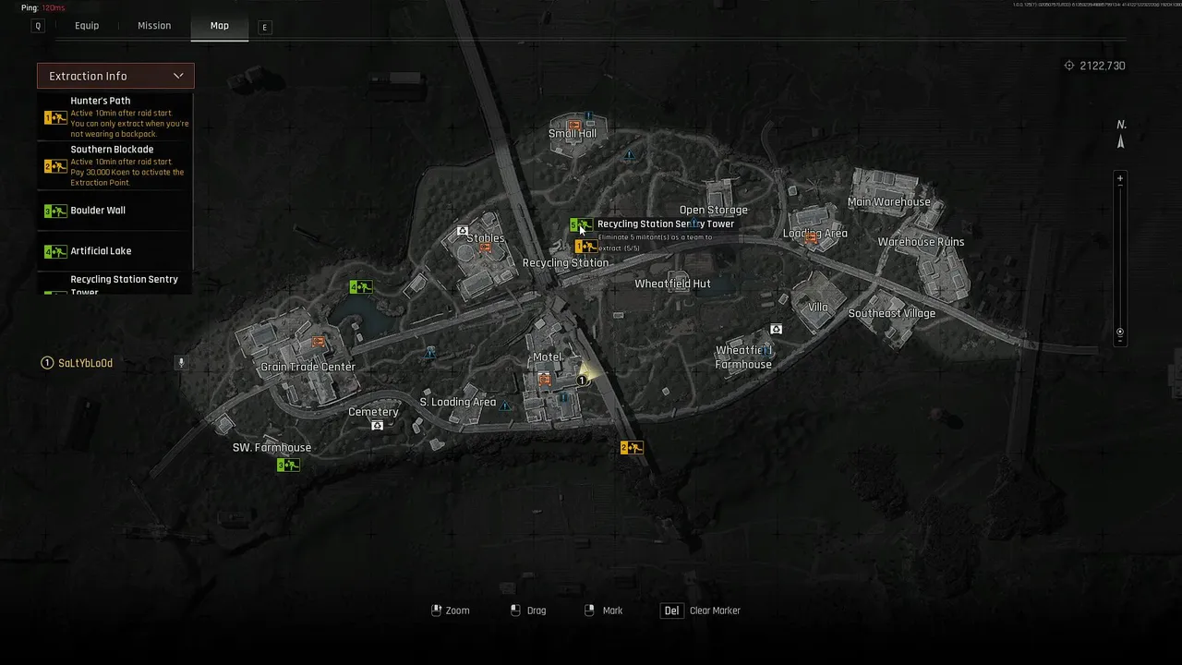Click the Zoom control hint

click(x=451, y=611)
